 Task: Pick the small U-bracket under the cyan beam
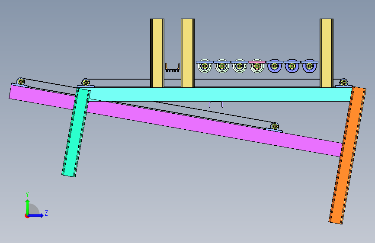coord(216,105)
